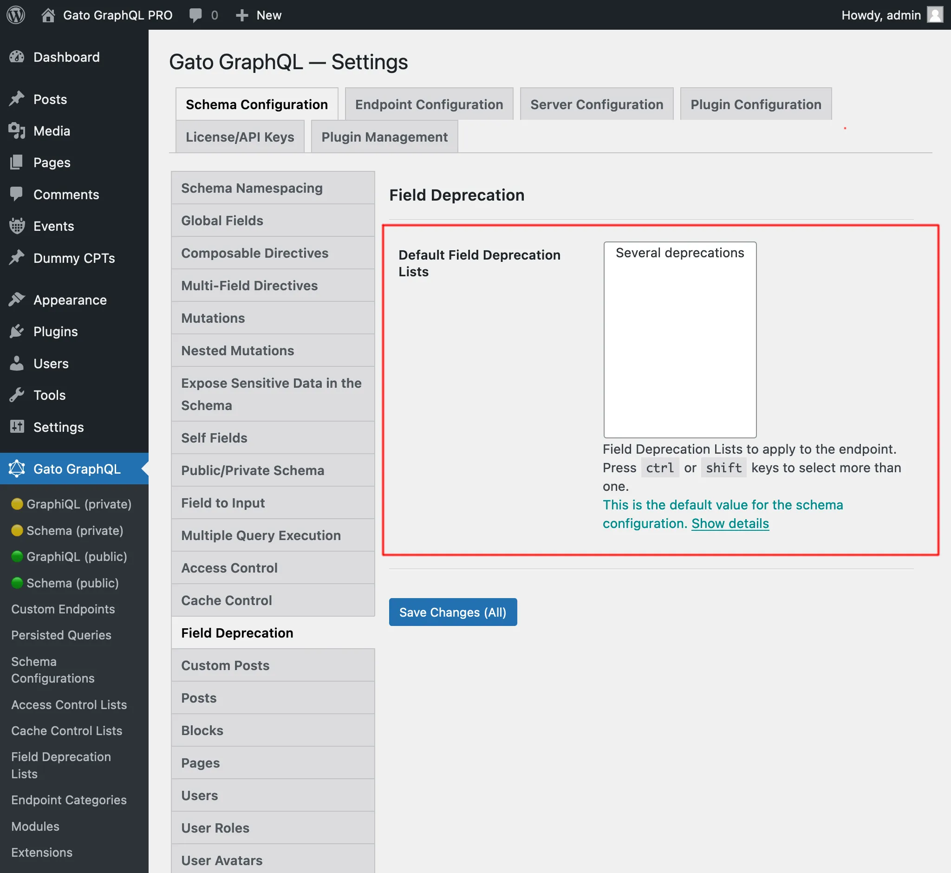Viewport: 951px width, 873px height.
Task: Click the Posts pin icon
Action: point(17,99)
